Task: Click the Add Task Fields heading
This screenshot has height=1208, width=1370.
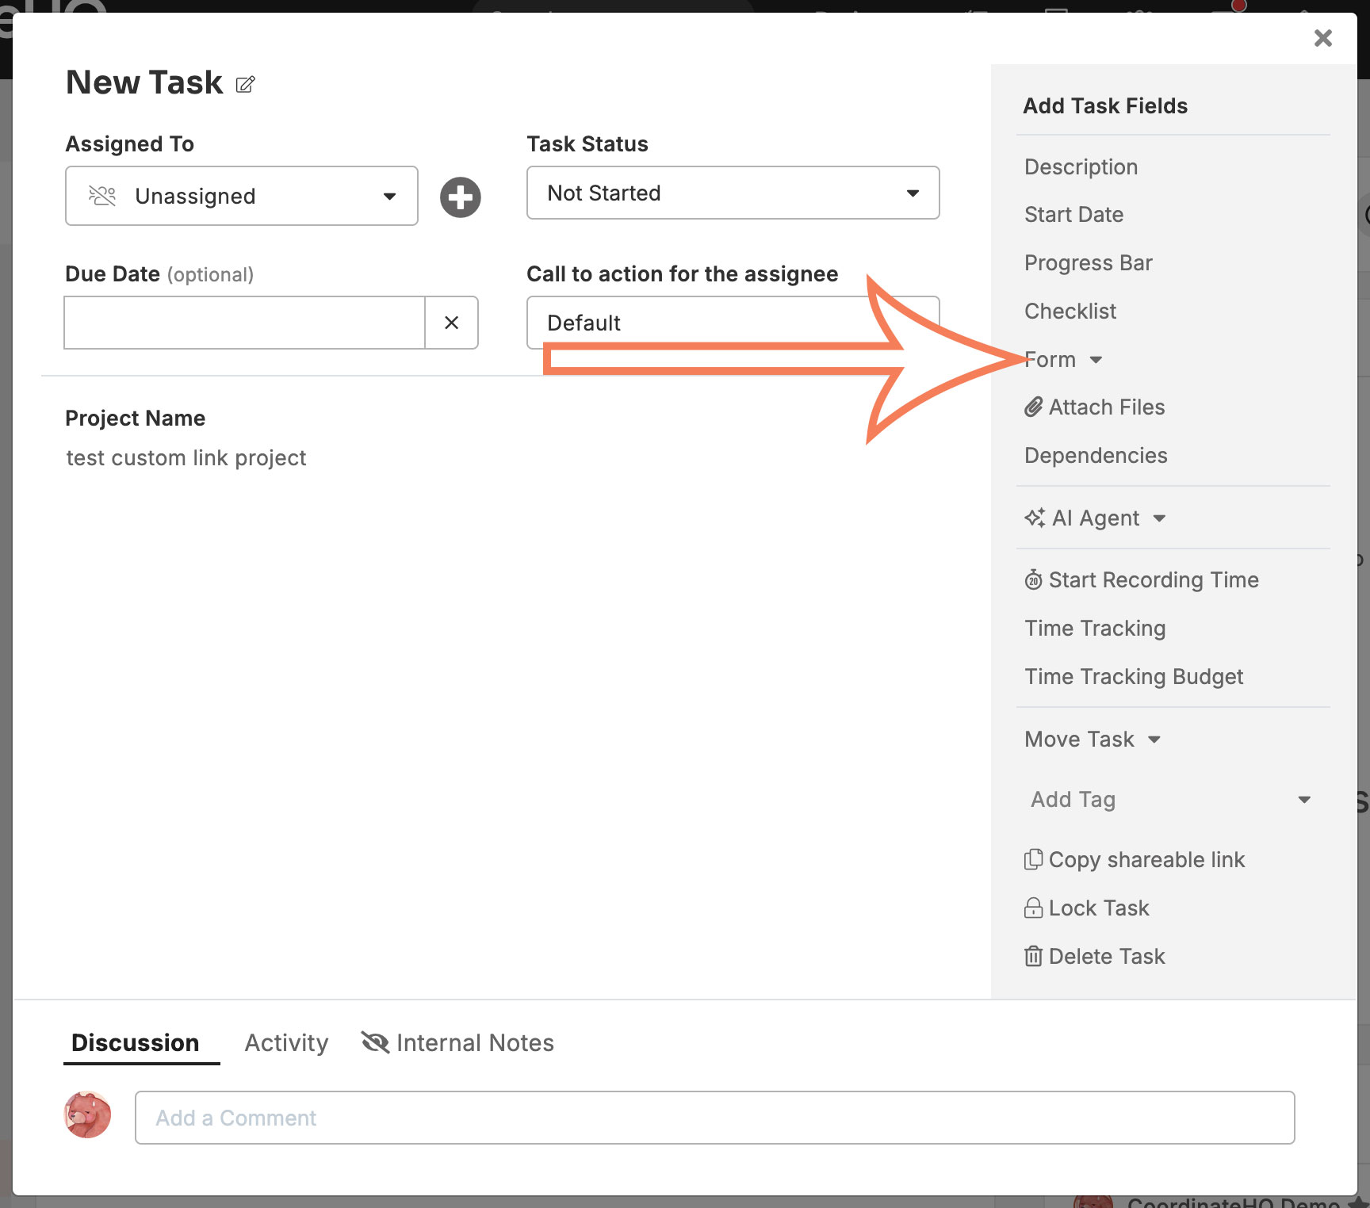Action: point(1105,106)
